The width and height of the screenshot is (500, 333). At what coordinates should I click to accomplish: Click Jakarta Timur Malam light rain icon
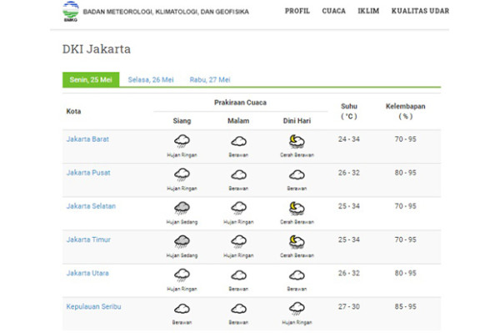click(x=238, y=242)
